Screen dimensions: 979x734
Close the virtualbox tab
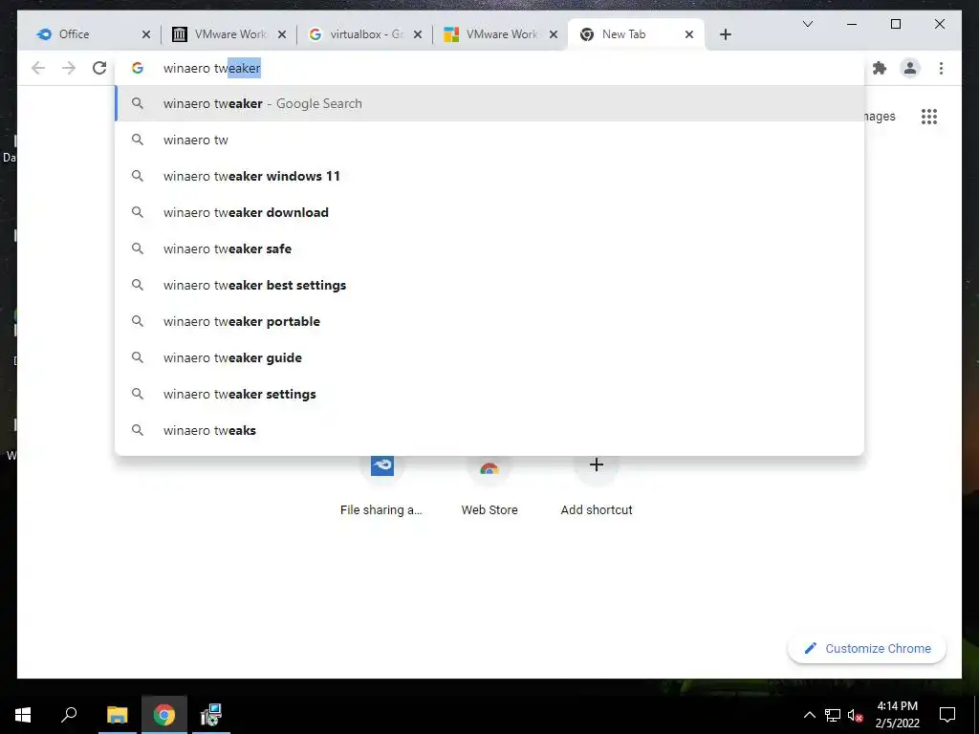[418, 34]
